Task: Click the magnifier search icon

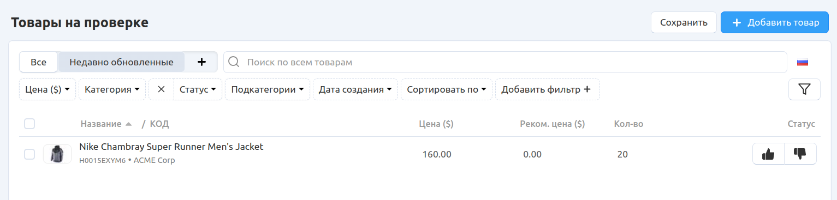Action: pos(234,62)
